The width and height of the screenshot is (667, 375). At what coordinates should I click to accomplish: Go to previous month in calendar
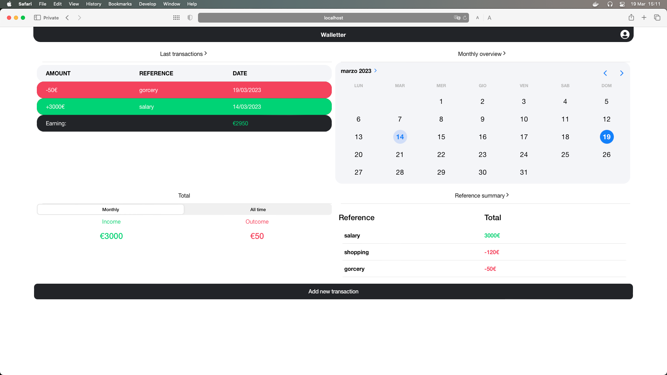point(605,73)
